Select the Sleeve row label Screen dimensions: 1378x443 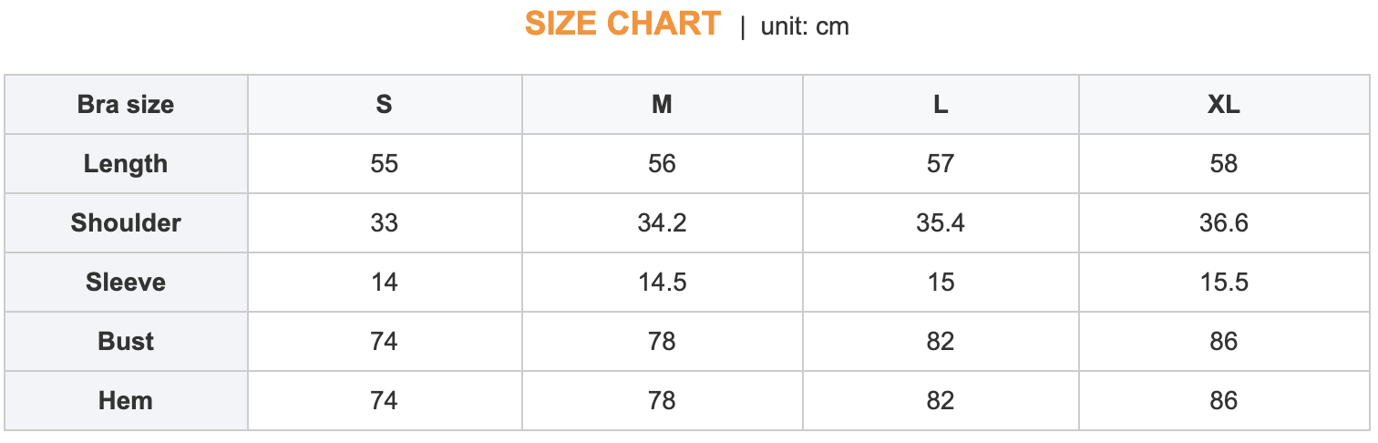(126, 283)
